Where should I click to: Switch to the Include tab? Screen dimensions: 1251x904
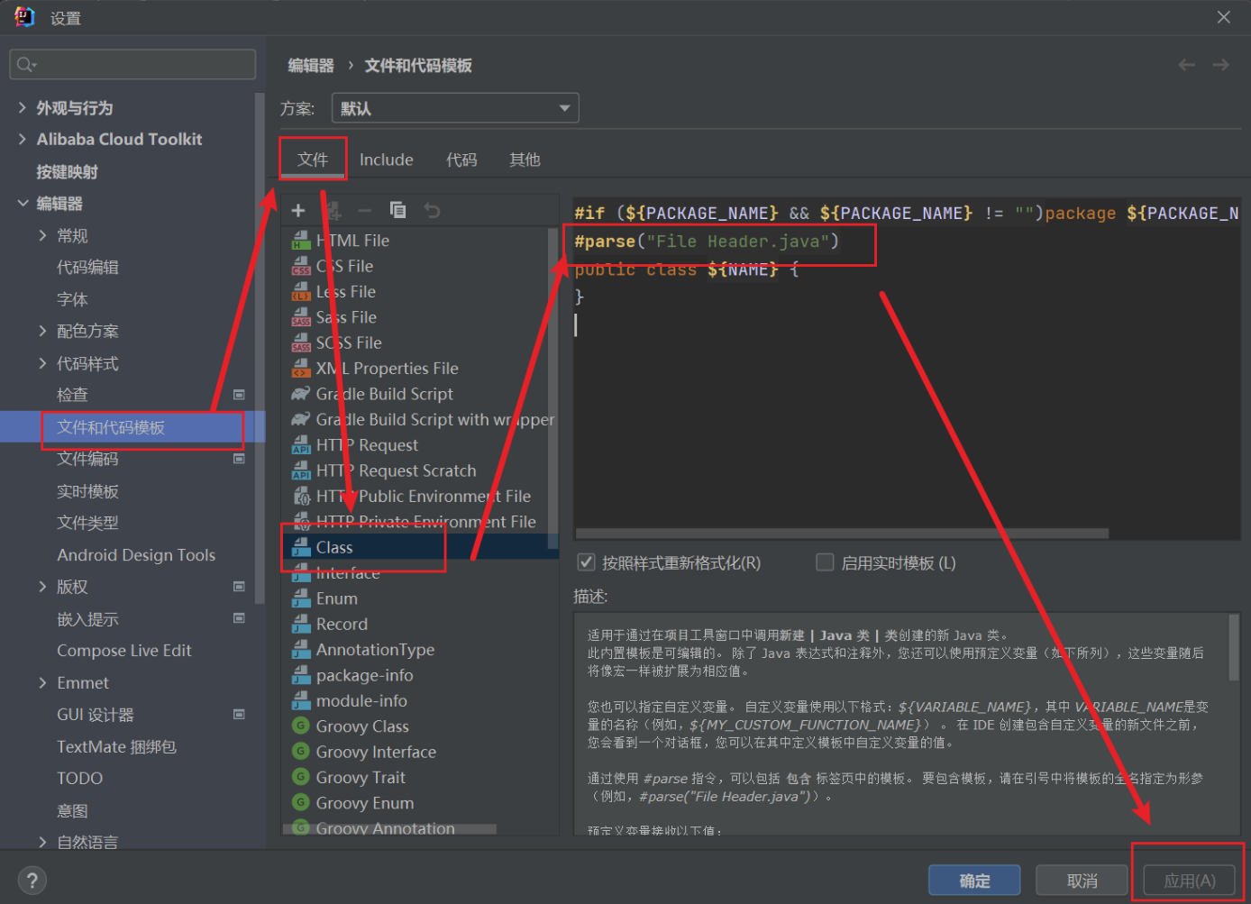(386, 160)
